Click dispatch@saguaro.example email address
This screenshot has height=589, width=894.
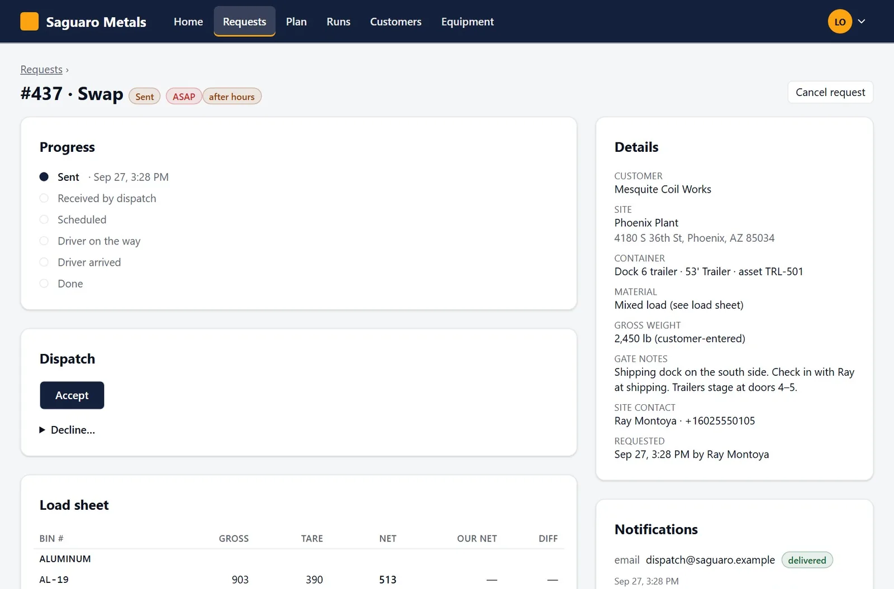pos(710,560)
